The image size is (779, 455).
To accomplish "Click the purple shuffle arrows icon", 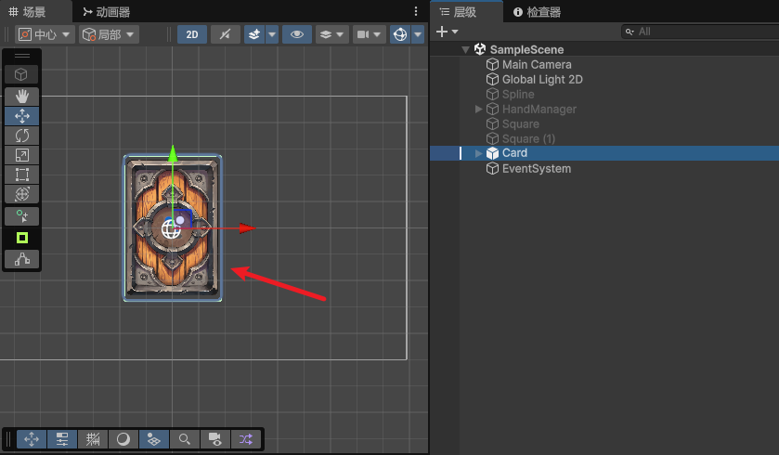I will click(246, 439).
